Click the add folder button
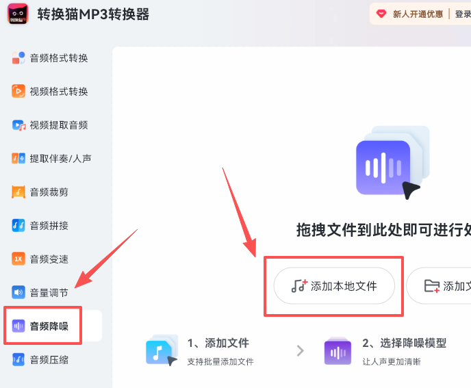 point(442,286)
